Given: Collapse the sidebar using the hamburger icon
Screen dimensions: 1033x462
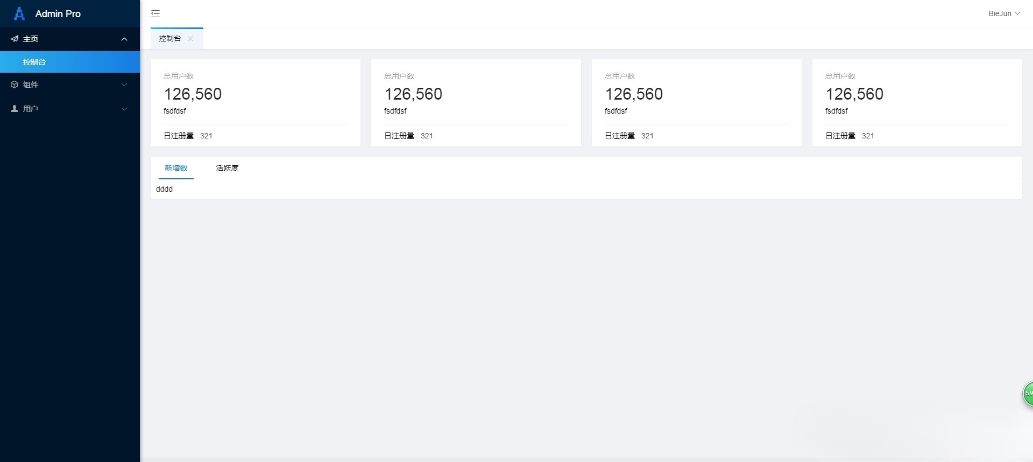Looking at the screenshot, I should tap(155, 13).
